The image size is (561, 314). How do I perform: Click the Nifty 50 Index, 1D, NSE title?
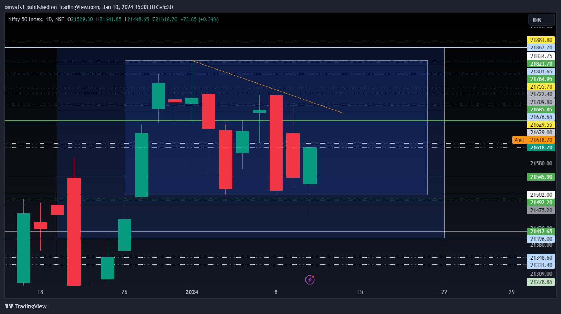(36, 19)
